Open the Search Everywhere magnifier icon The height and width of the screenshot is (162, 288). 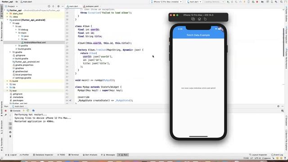(281, 2)
